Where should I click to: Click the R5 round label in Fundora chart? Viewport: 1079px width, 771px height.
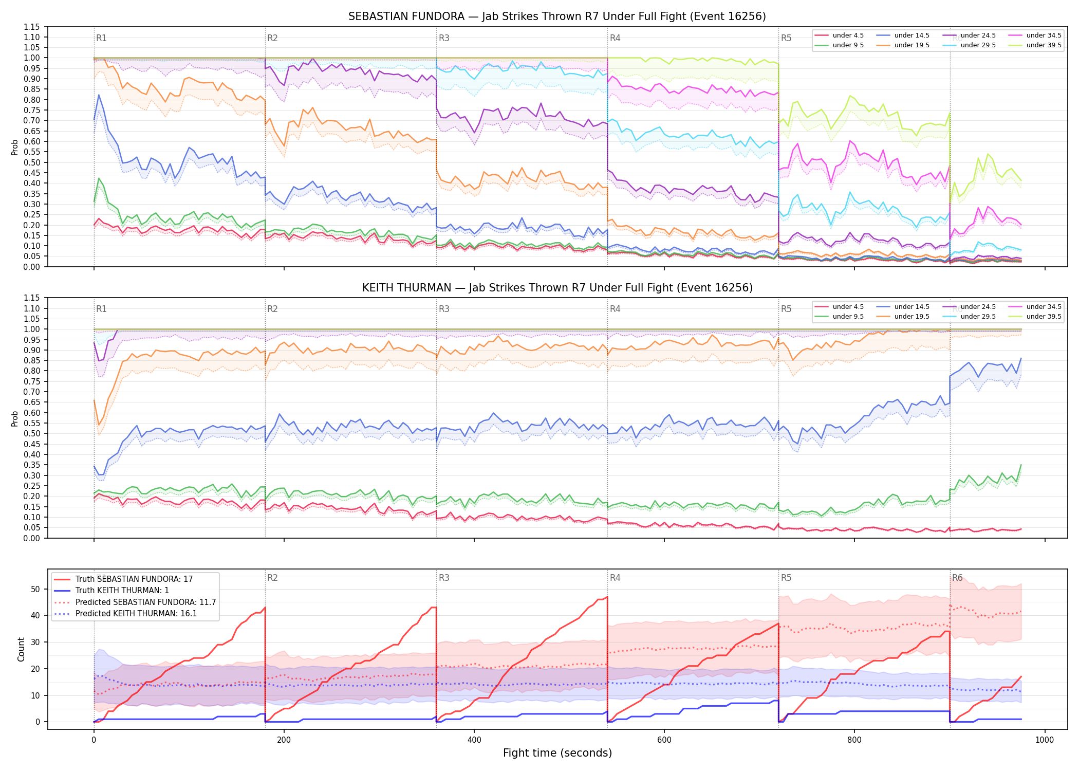786,38
